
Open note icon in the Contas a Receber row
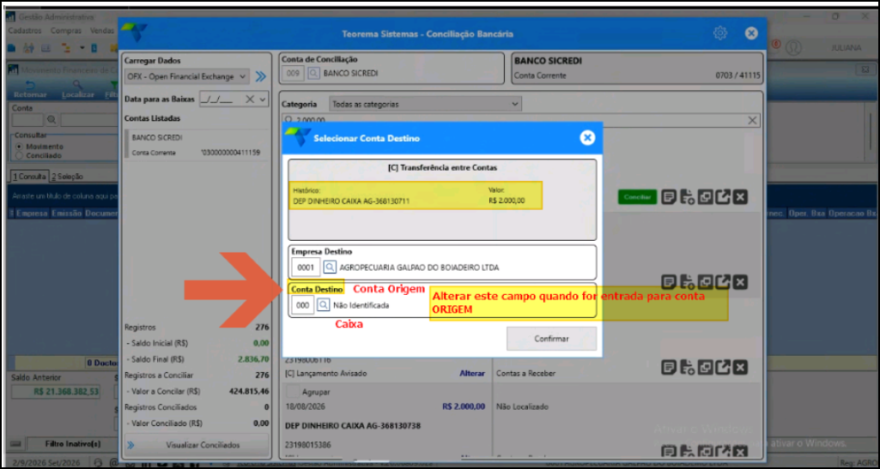pos(668,368)
